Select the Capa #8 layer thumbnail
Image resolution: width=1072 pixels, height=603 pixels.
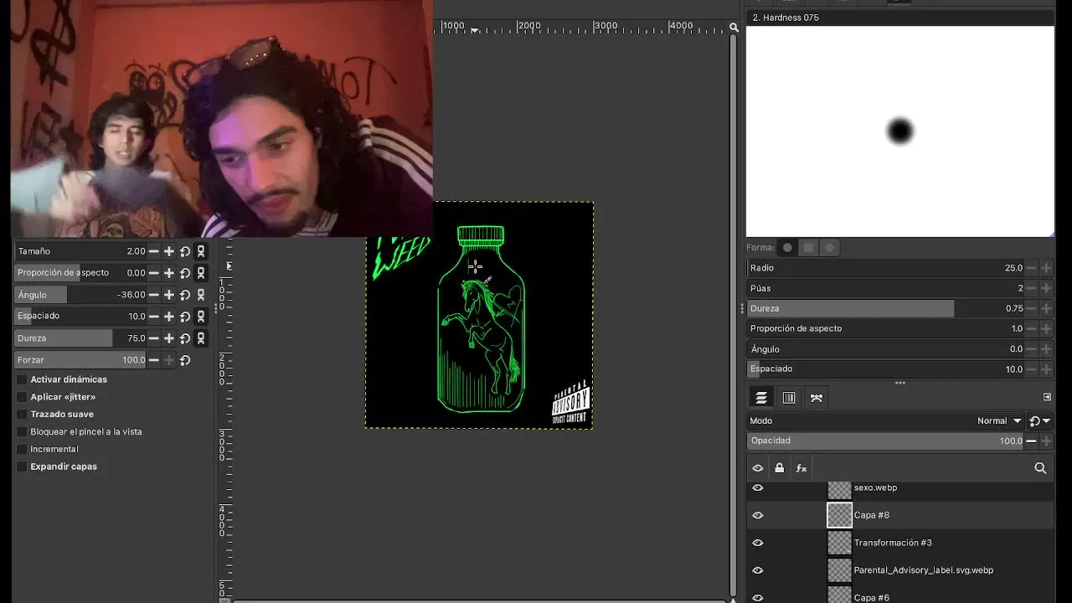point(839,515)
